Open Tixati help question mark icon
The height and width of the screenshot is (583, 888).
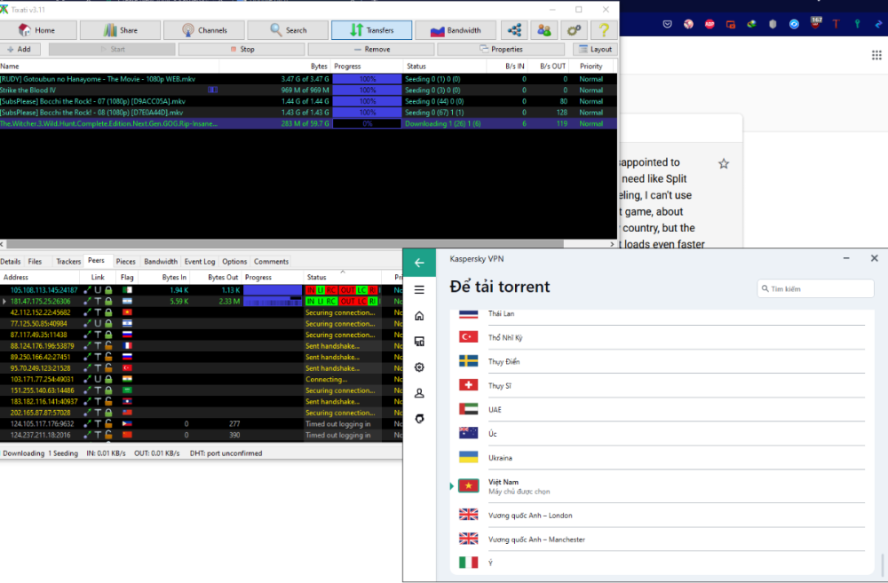point(604,30)
